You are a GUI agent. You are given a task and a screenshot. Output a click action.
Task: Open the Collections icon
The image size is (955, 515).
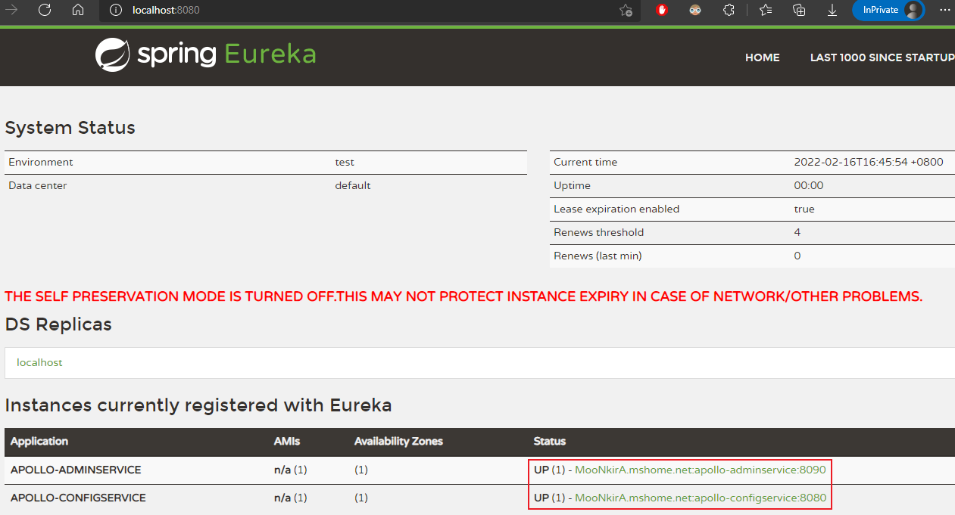point(799,11)
